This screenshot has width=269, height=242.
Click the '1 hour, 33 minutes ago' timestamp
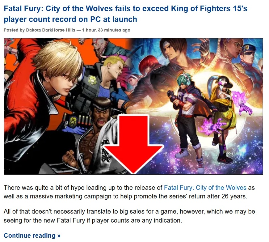[x=106, y=30]
